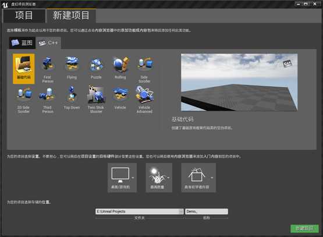Select the highlighted 基础代码 template
323x237 pixels.
(x=23, y=69)
